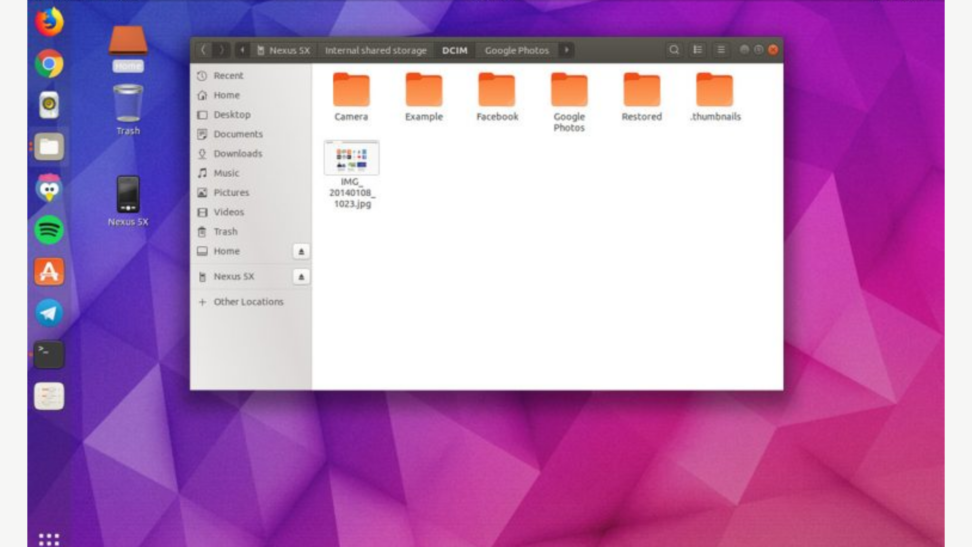Open Recent in the sidebar
The height and width of the screenshot is (547, 972).
point(251,75)
